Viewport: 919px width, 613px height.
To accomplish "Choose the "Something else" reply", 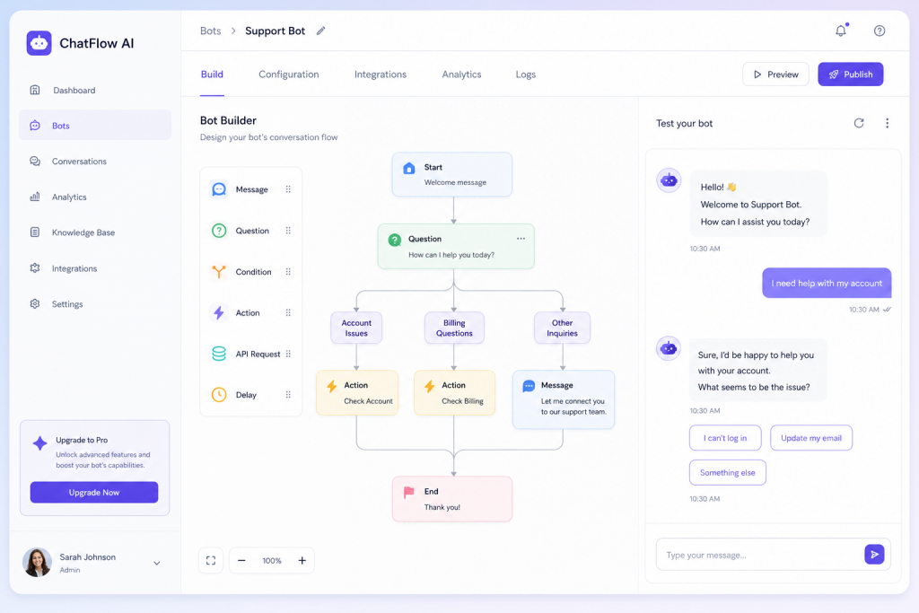I will (727, 472).
